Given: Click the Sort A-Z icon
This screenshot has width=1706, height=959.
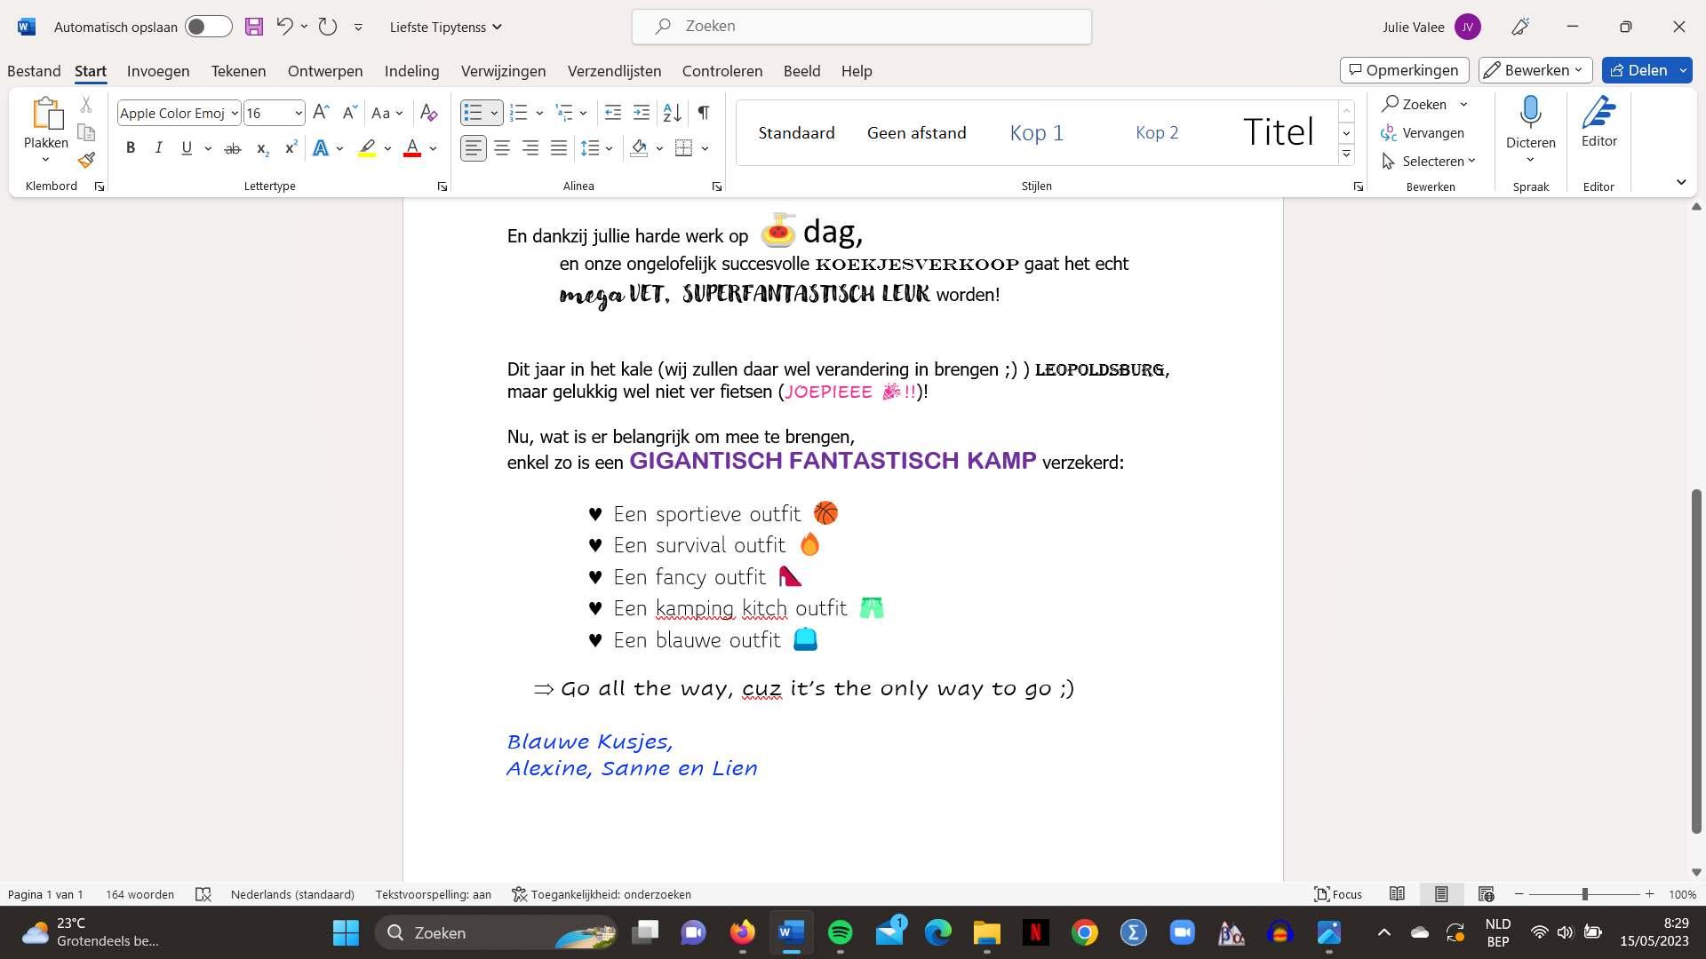Looking at the screenshot, I should click(673, 113).
